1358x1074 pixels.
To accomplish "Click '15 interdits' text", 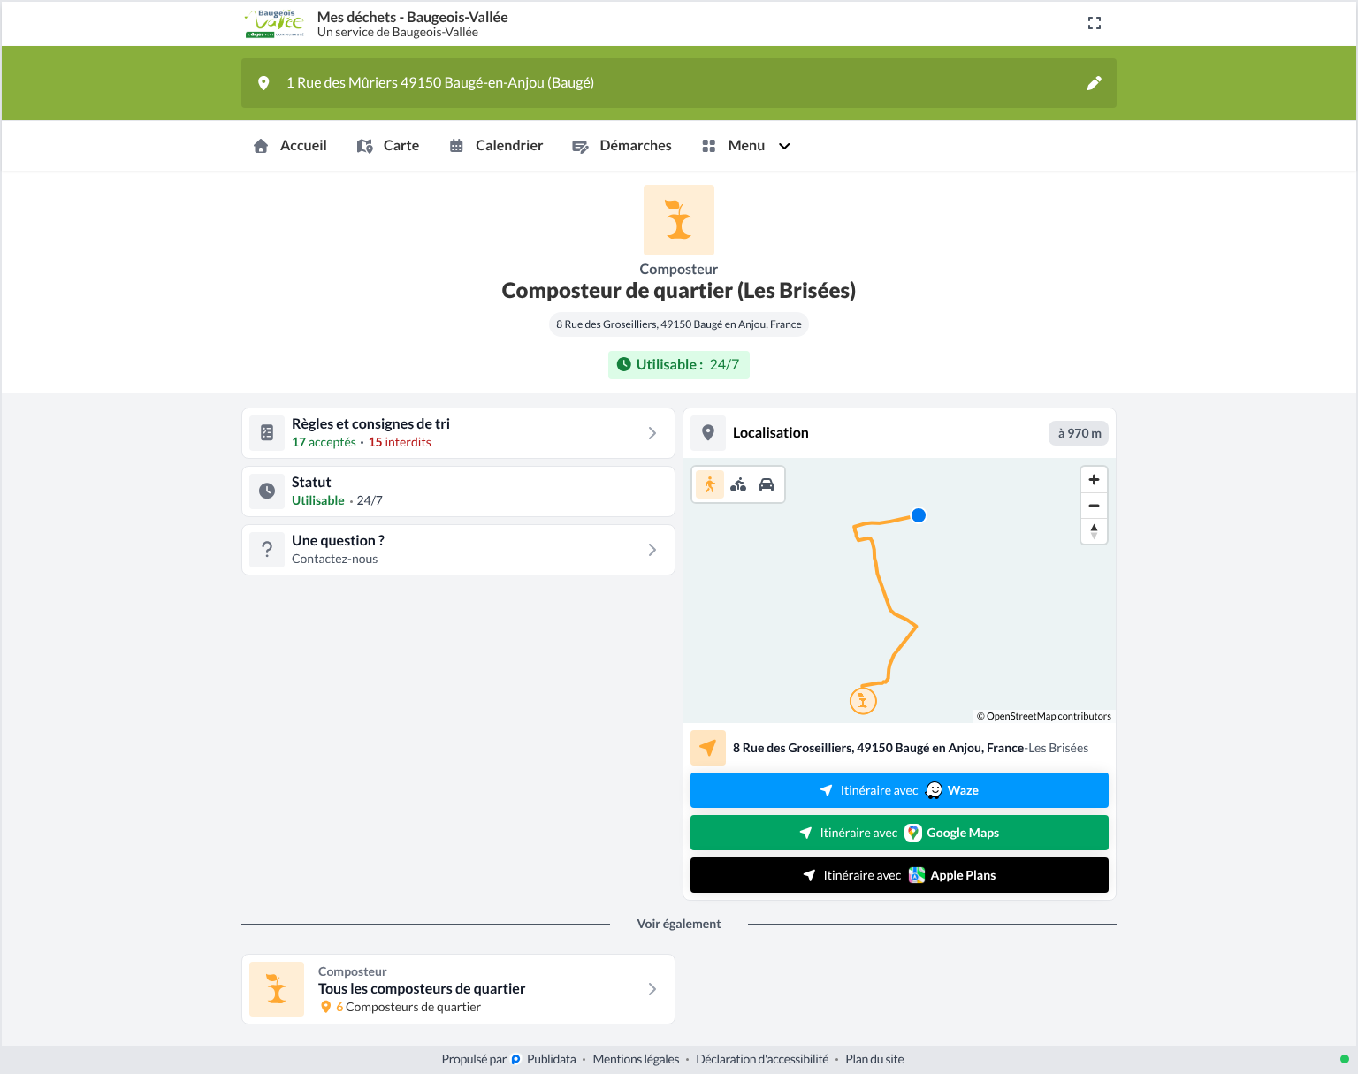I will [x=400, y=442].
